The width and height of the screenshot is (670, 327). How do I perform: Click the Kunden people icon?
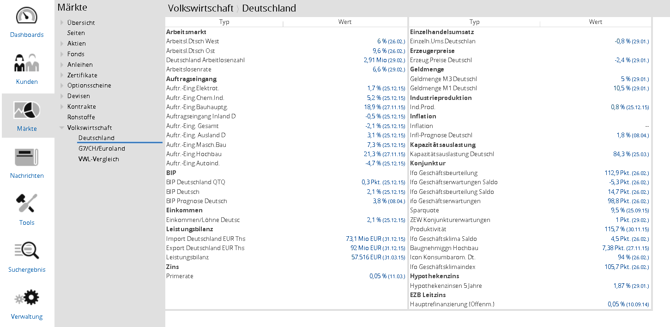click(x=27, y=63)
